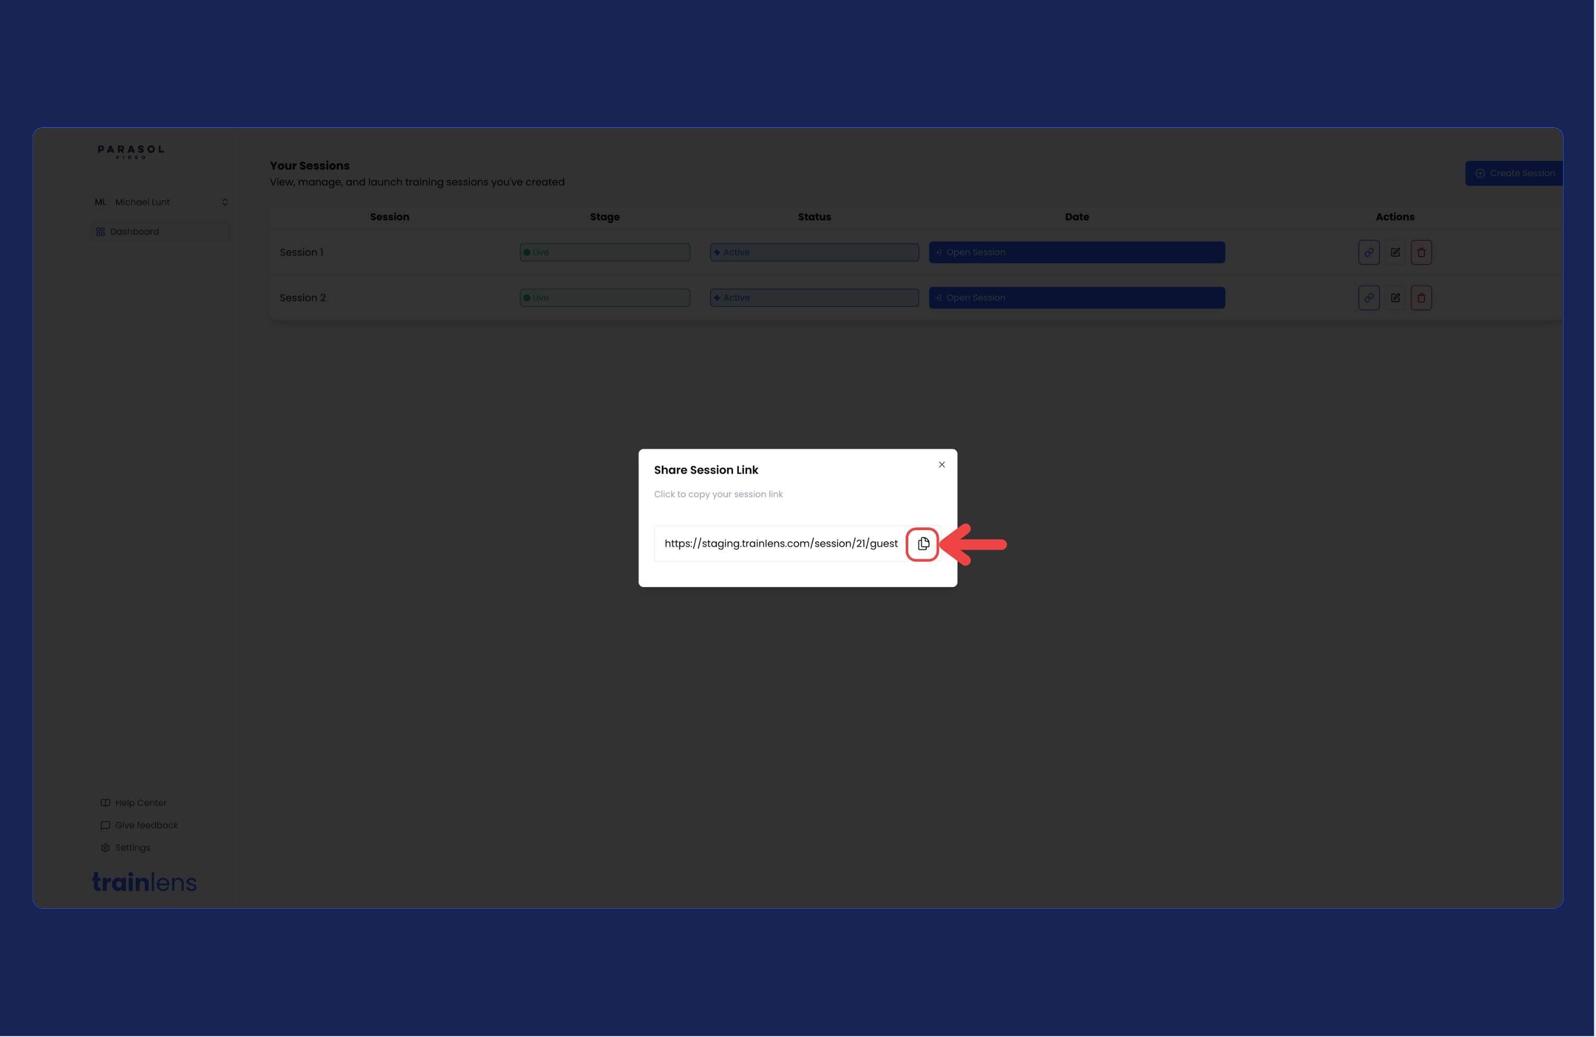Click the share link icon for Session 2

coord(1369,298)
